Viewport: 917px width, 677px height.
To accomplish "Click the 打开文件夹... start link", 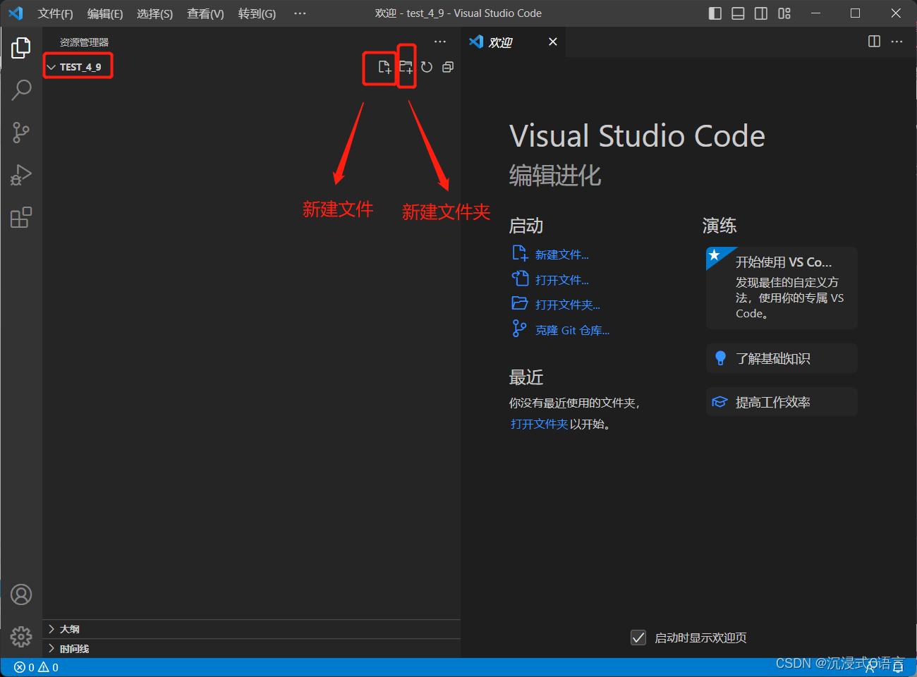I will coord(568,305).
